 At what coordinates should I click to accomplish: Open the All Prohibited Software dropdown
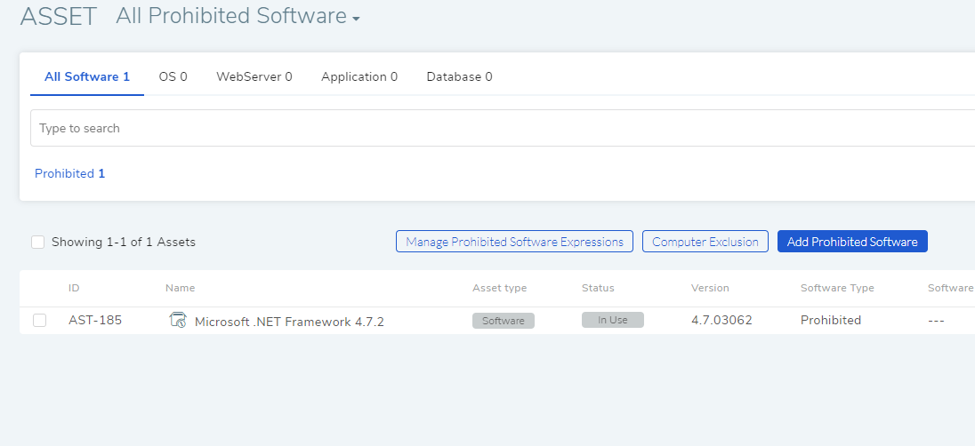[x=238, y=16]
